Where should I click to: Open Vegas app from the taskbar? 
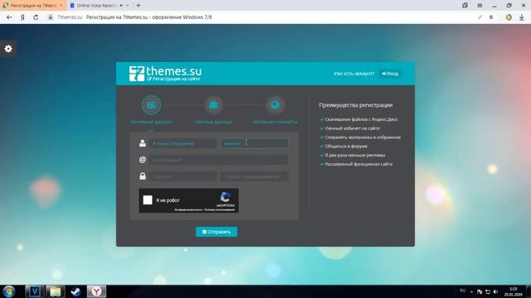35,291
